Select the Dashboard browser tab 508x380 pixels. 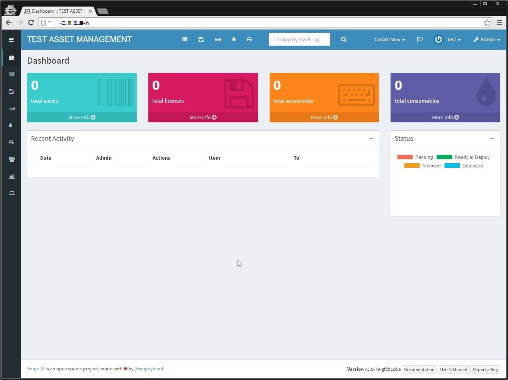57,11
